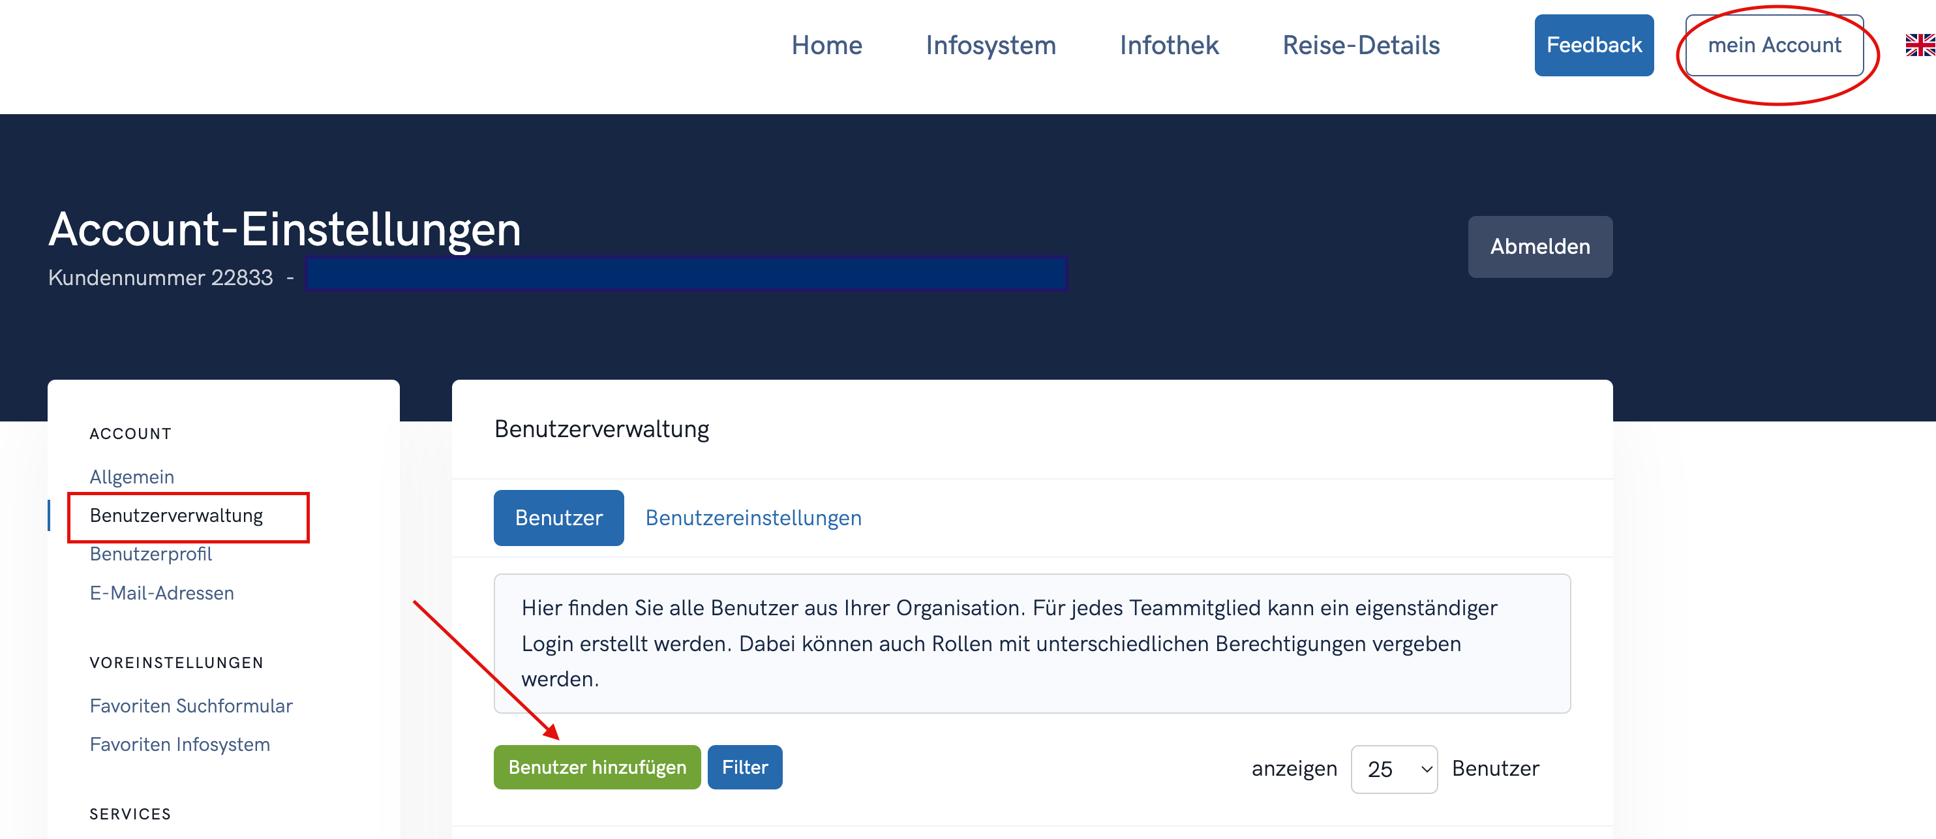Click the Account-Einstellungen page heading

(x=285, y=229)
